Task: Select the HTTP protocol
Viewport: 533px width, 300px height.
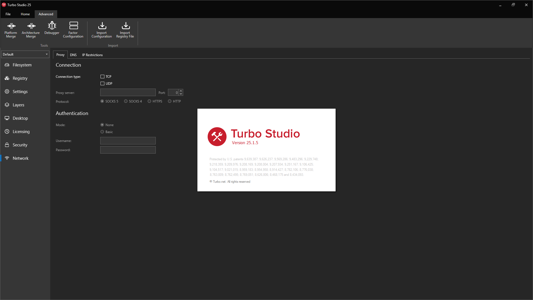Action: coord(170,101)
